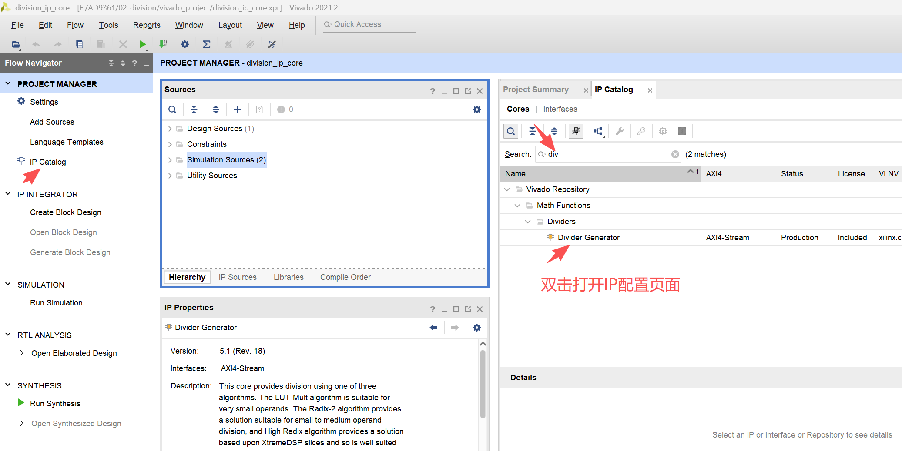
Task: Open Language Templates
Action: (x=67, y=142)
